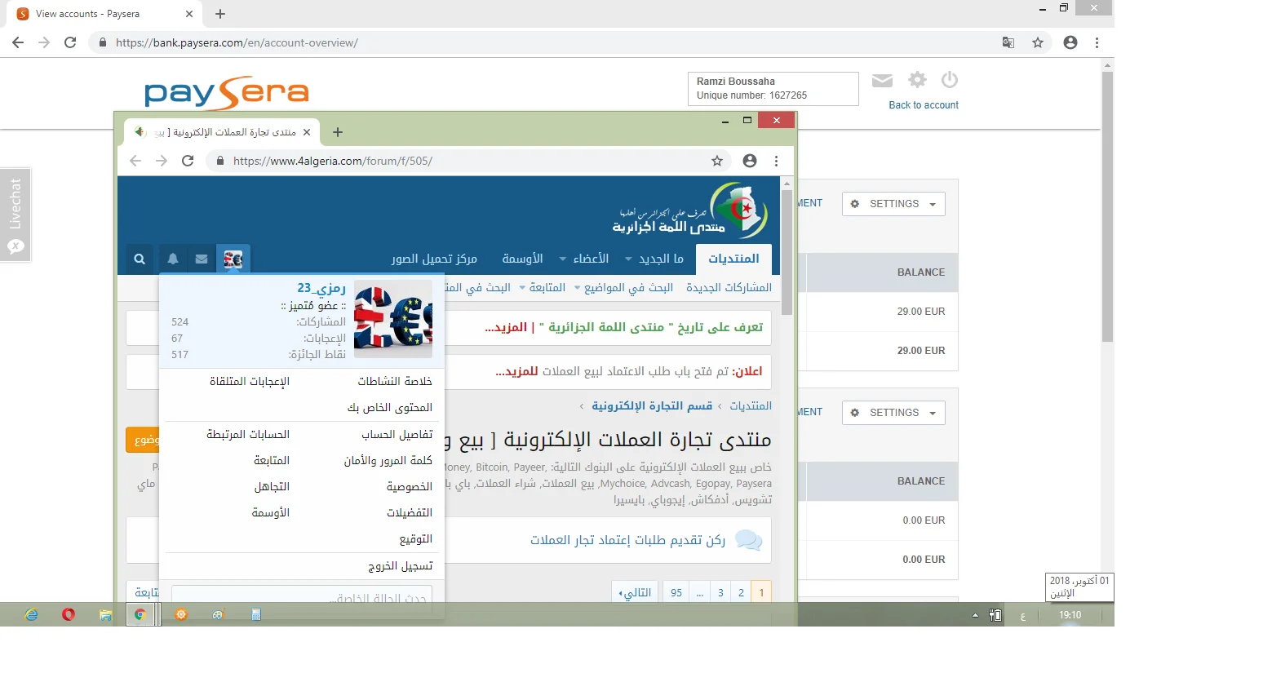This screenshot has width=1263, height=682.
Task: Click username رمزي_23 link
Action: [321, 287]
